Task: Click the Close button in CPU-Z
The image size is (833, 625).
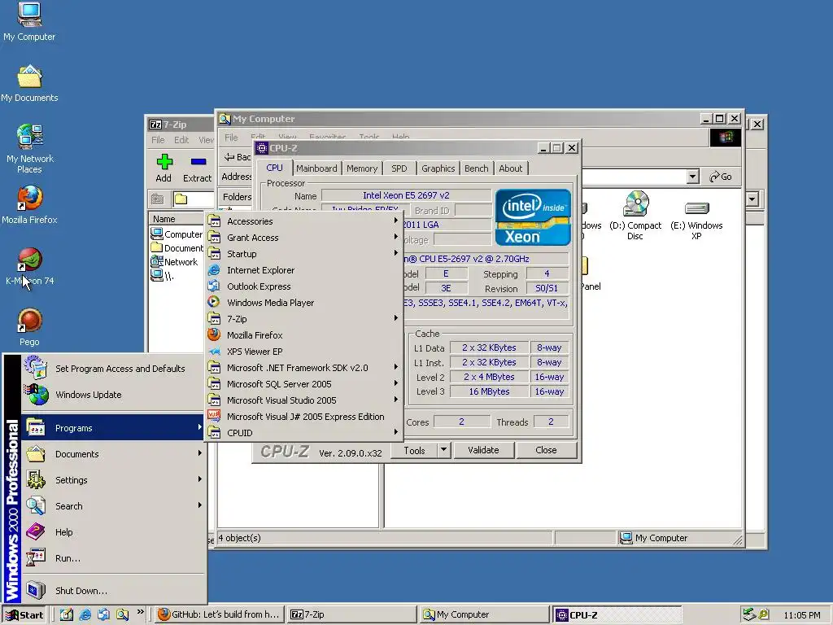Action: (x=546, y=450)
